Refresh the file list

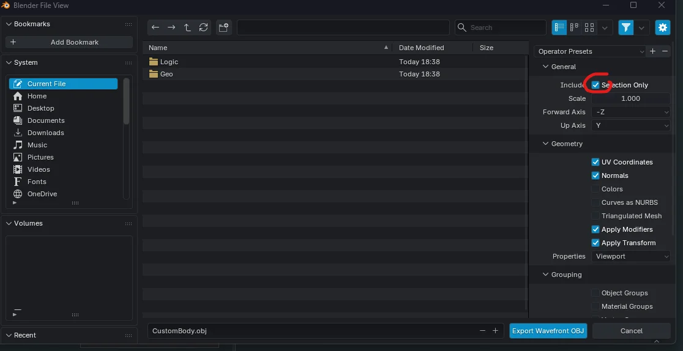pyautogui.click(x=203, y=28)
